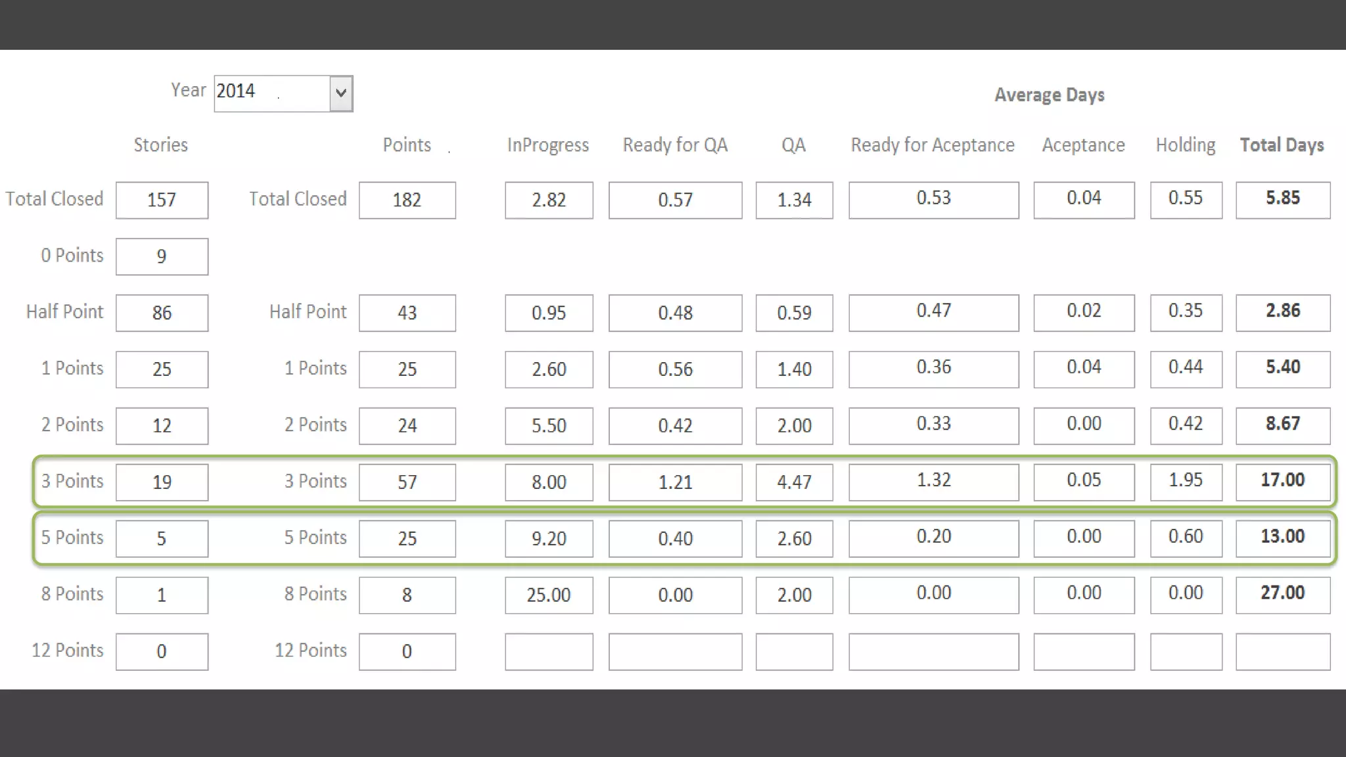The height and width of the screenshot is (757, 1346).
Task: Click 2 Points stories field showing 12
Action: tap(162, 425)
